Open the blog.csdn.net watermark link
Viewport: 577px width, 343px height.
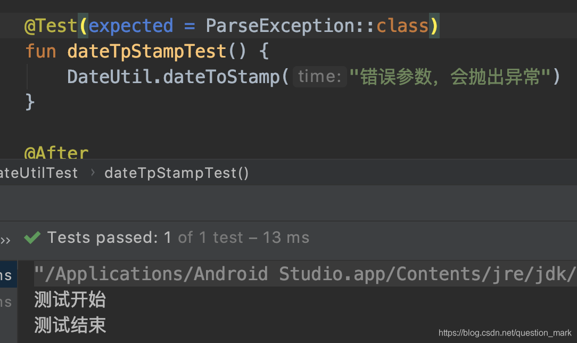tap(505, 333)
